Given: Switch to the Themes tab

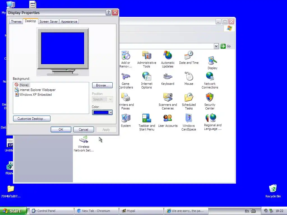Looking at the screenshot, I should point(16,21).
